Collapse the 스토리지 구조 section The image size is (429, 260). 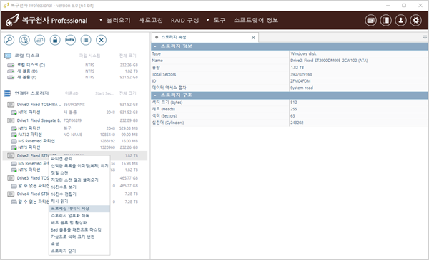click(x=155, y=95)
